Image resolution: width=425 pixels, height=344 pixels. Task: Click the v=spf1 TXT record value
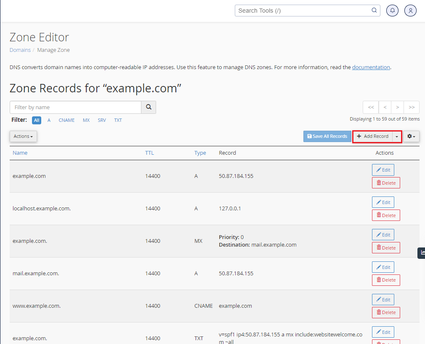click(x=291, y=338)
